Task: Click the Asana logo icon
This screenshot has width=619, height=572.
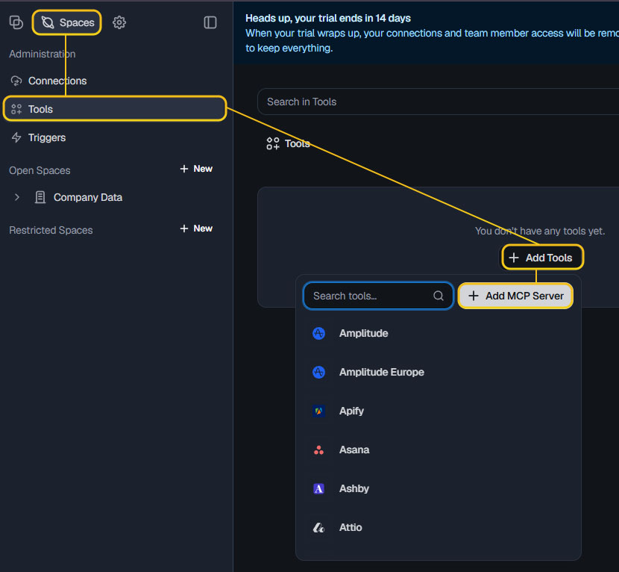Action: coord(318,450)
